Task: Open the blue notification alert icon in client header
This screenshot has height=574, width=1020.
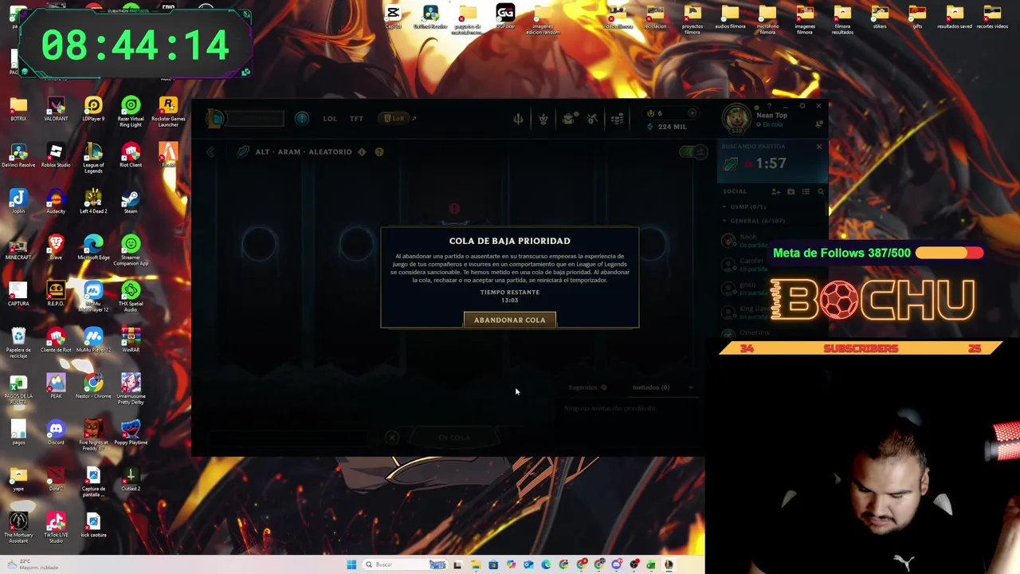Action: (x=301, y=119)
